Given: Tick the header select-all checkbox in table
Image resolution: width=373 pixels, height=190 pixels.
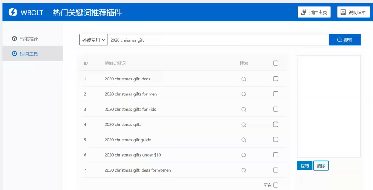Looking at the screenshot, I should coord(275,63).
